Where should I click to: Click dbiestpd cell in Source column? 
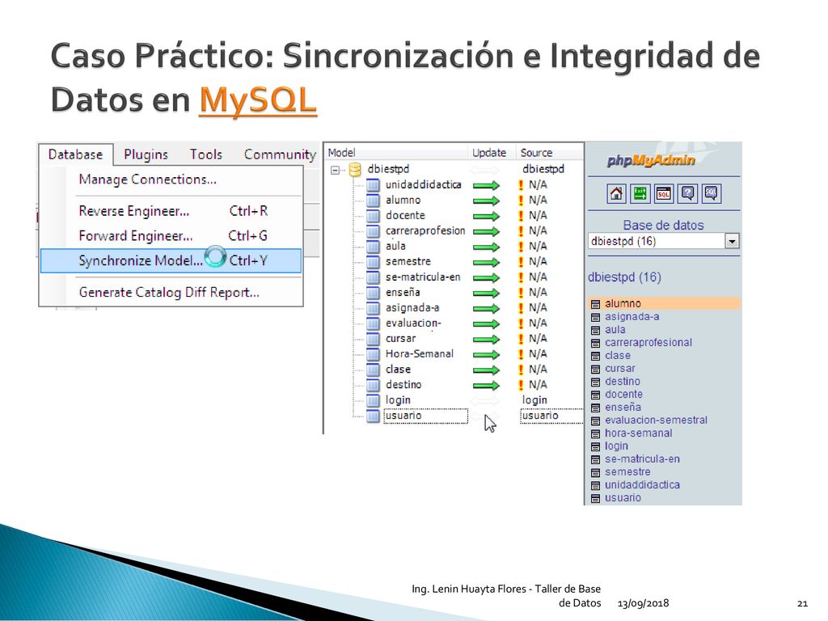[x=543, y=169]
